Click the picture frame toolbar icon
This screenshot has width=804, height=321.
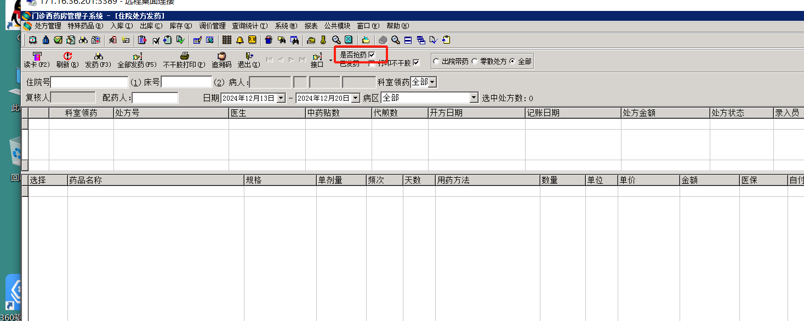pos(209,40)
